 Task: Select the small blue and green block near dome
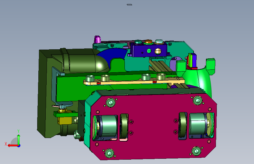point(192,60)
